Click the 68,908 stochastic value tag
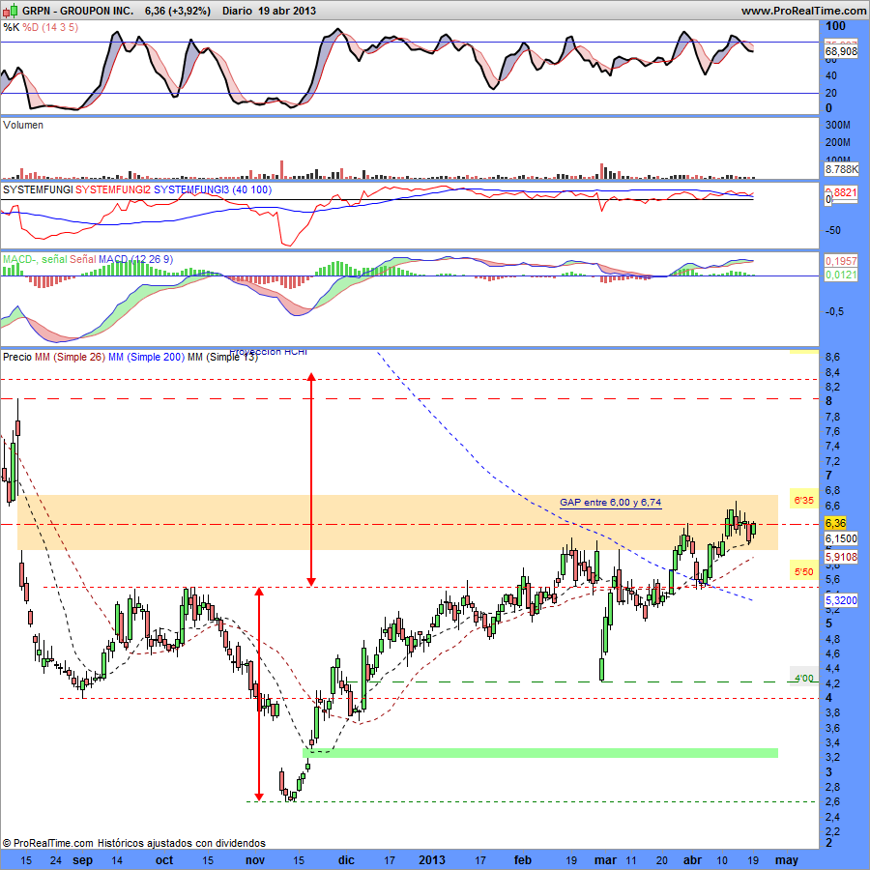 pos(841,51)
